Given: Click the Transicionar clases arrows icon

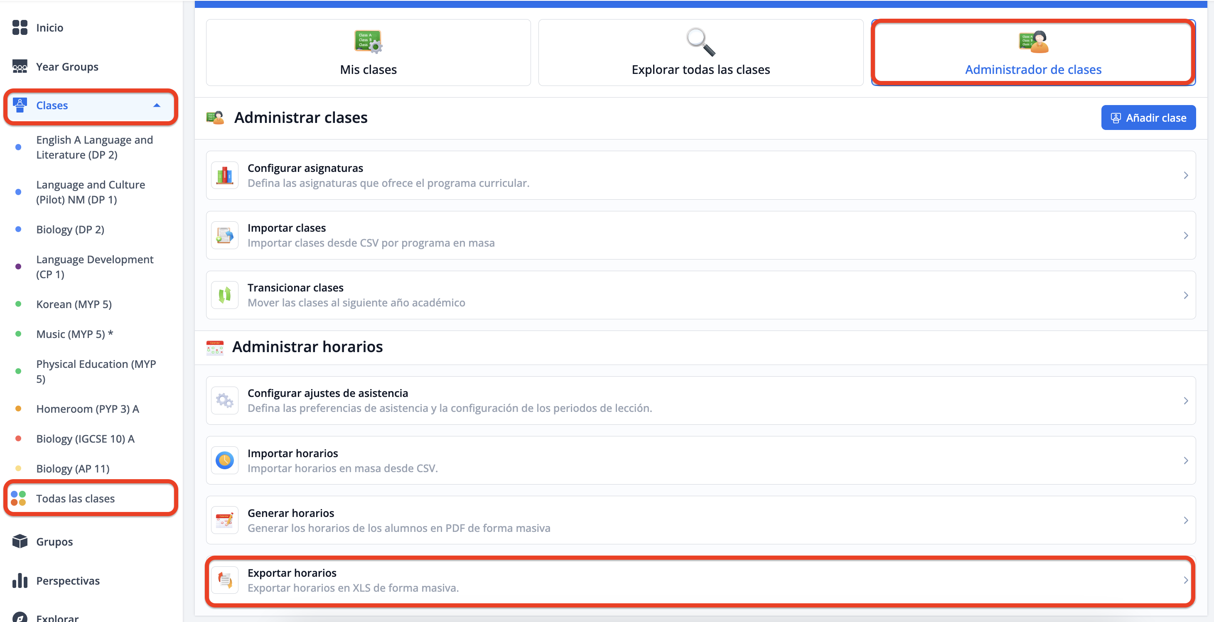Looking at the screenshot, I should pyautogui.click(x=225, y=295).
